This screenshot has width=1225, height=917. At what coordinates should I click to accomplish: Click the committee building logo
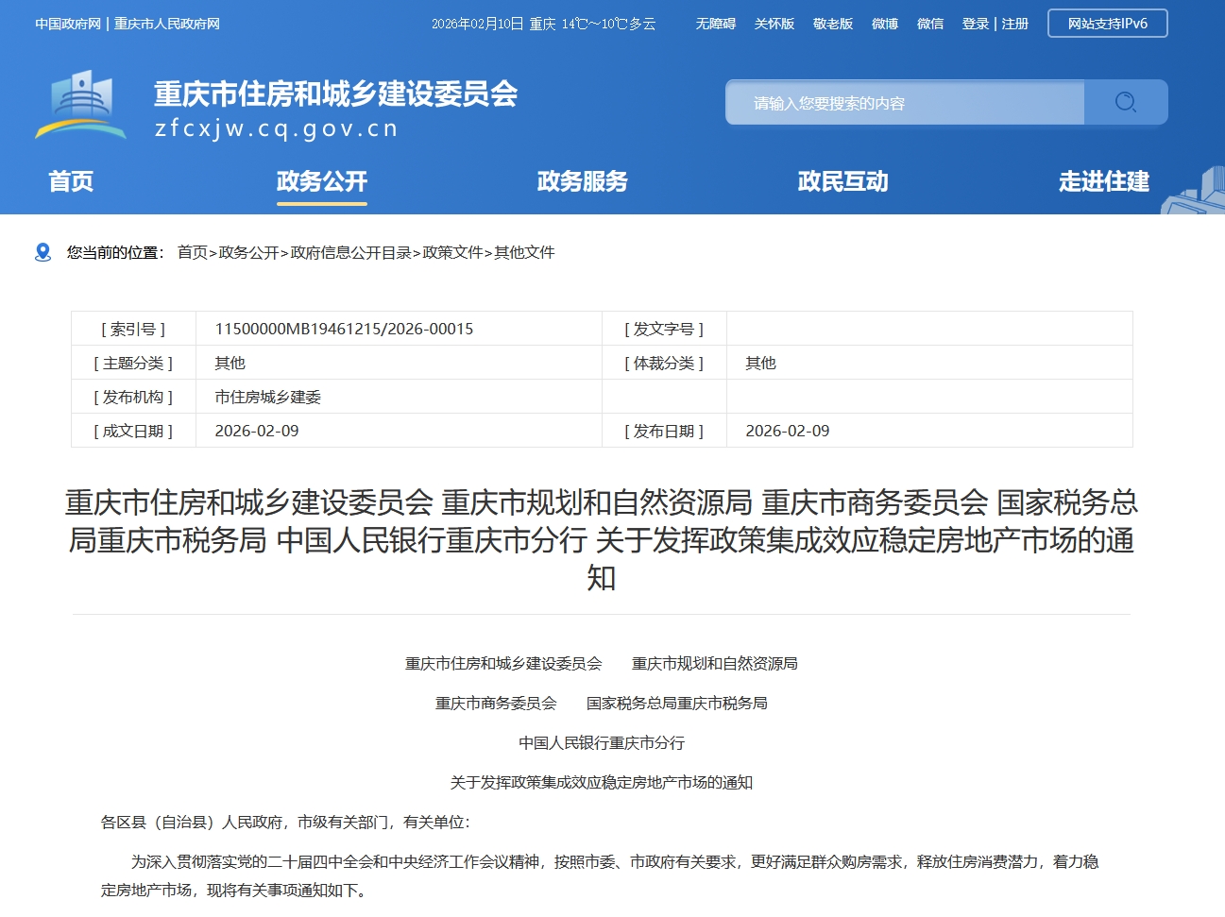[x=81, y=105]
